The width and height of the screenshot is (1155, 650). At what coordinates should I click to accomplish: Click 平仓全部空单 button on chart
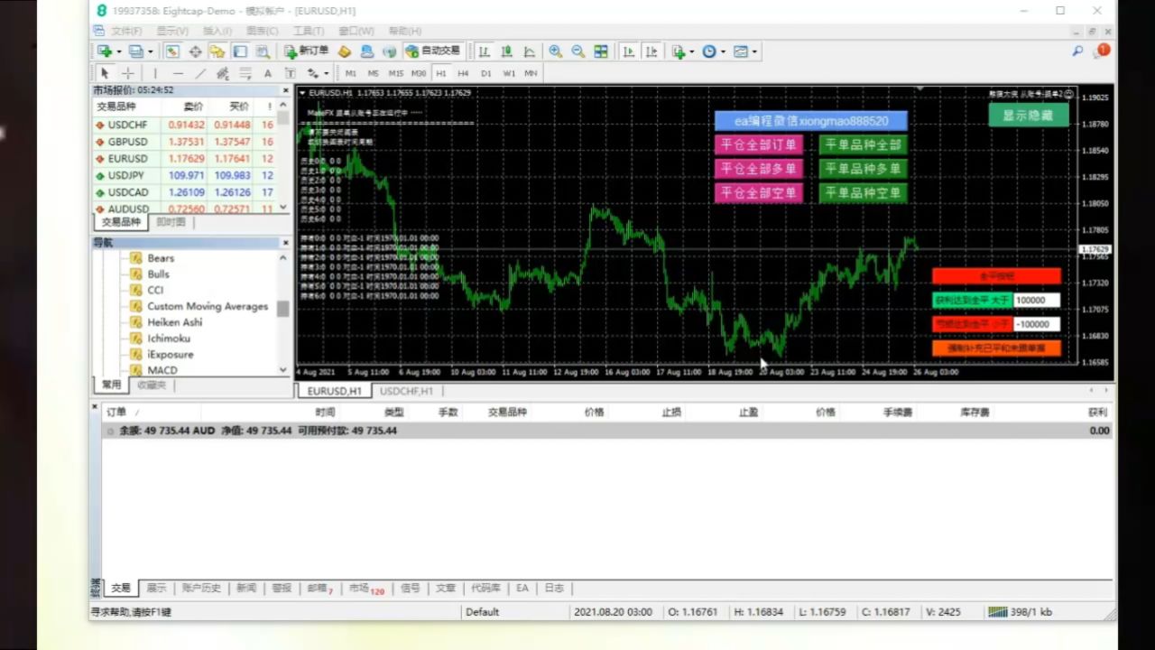pos(759,193)
